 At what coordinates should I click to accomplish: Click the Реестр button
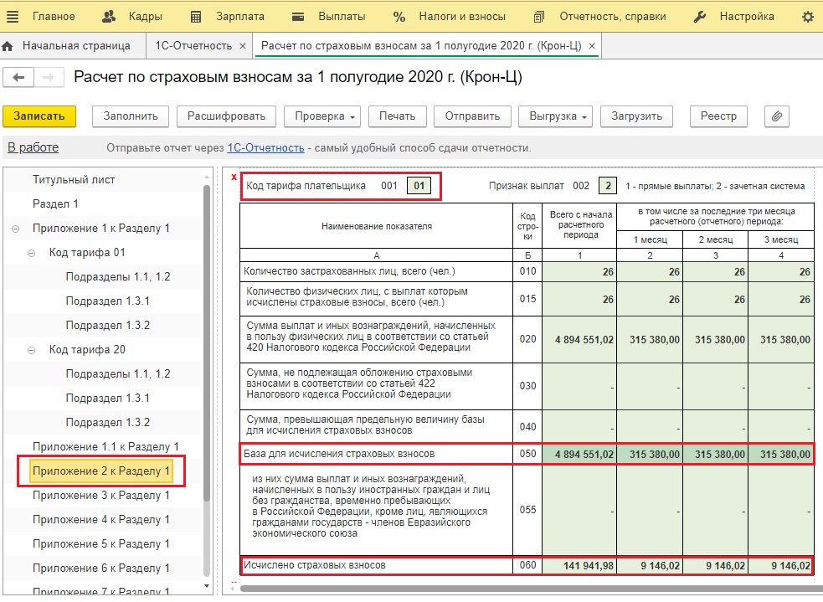point(718,116)
